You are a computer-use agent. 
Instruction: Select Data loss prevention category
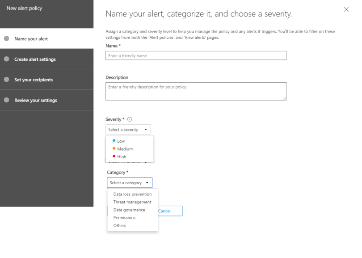[132, 195]
